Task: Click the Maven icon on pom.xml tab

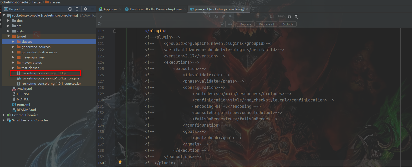Action: point(192,9)
